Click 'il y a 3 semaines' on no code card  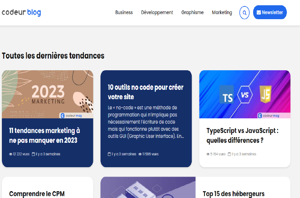(124, 154)
